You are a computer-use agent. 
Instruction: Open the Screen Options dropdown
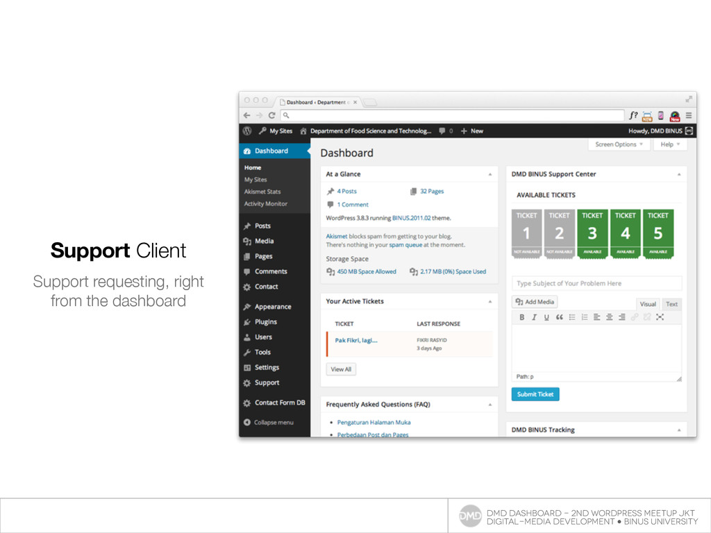619,144
